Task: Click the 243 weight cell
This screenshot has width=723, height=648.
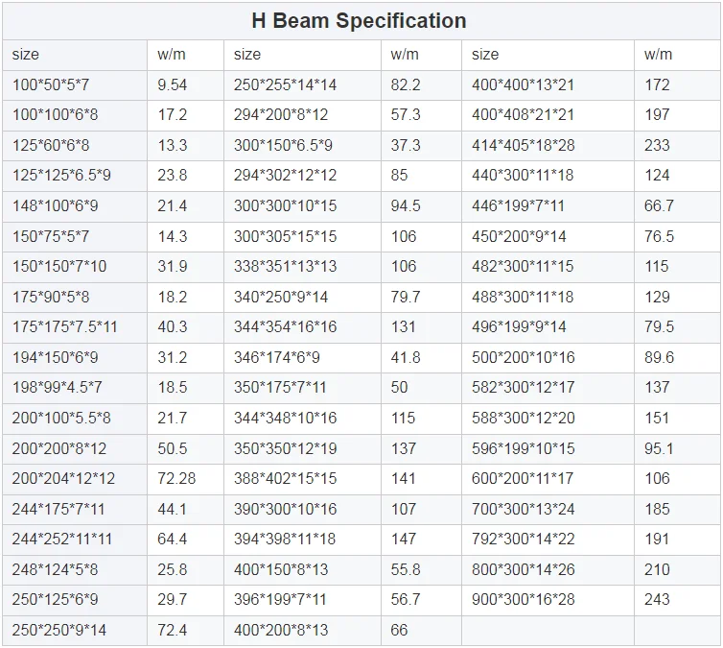Action: [657, 599]
